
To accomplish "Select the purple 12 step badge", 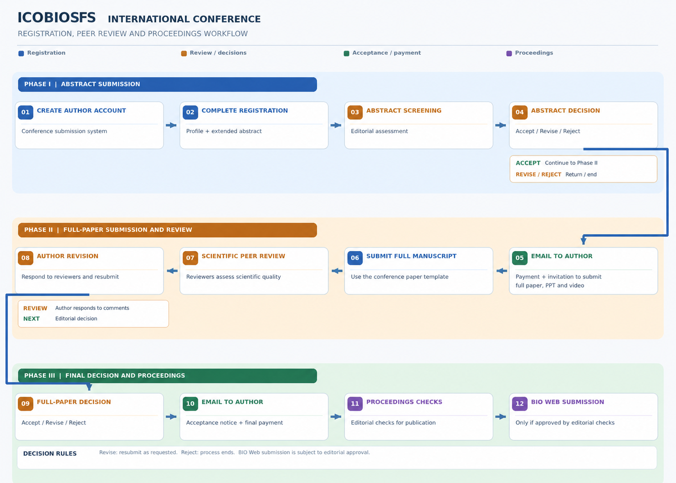I will [x=520, y=404].
